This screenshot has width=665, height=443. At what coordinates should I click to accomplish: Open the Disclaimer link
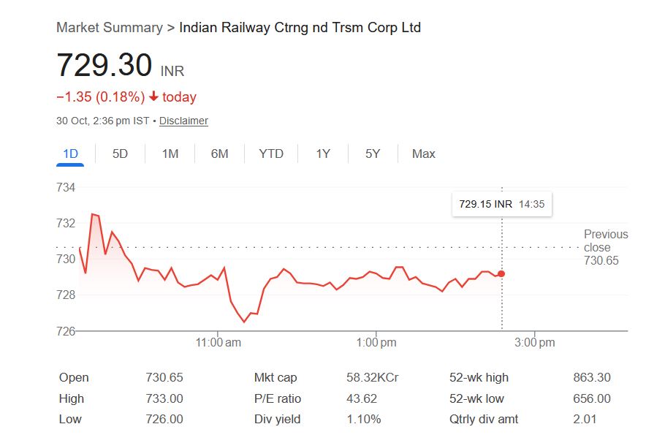(183, 121)
